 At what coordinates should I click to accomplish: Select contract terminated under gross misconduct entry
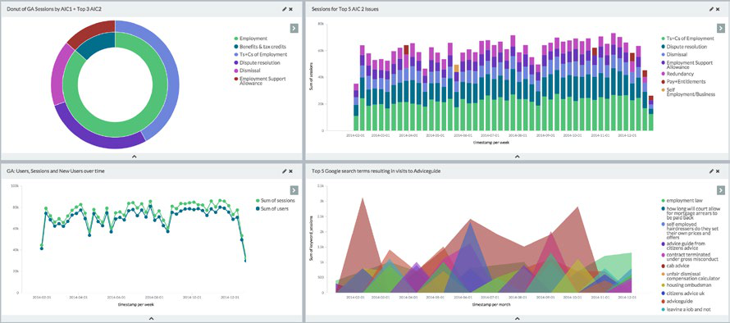click(x=691, y=257)
